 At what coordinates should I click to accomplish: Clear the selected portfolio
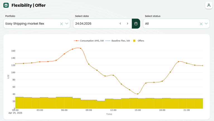[62, 24]
